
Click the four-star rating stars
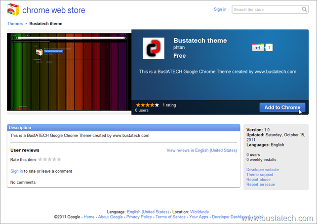point(147,105)
